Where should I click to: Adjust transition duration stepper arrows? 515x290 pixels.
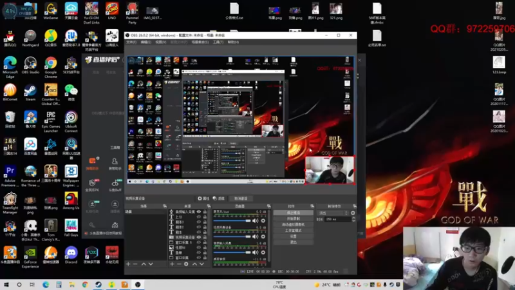[353, 219]
